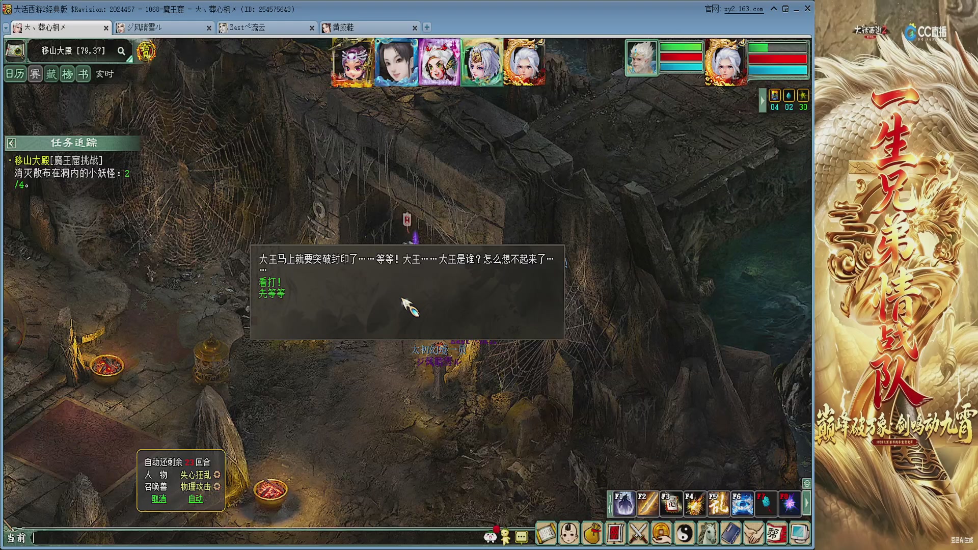This screenshot has width=978, height=550.
Task: Click the card buff icon labeled 04
Action: pyautogui.click(x=775, y=96)
